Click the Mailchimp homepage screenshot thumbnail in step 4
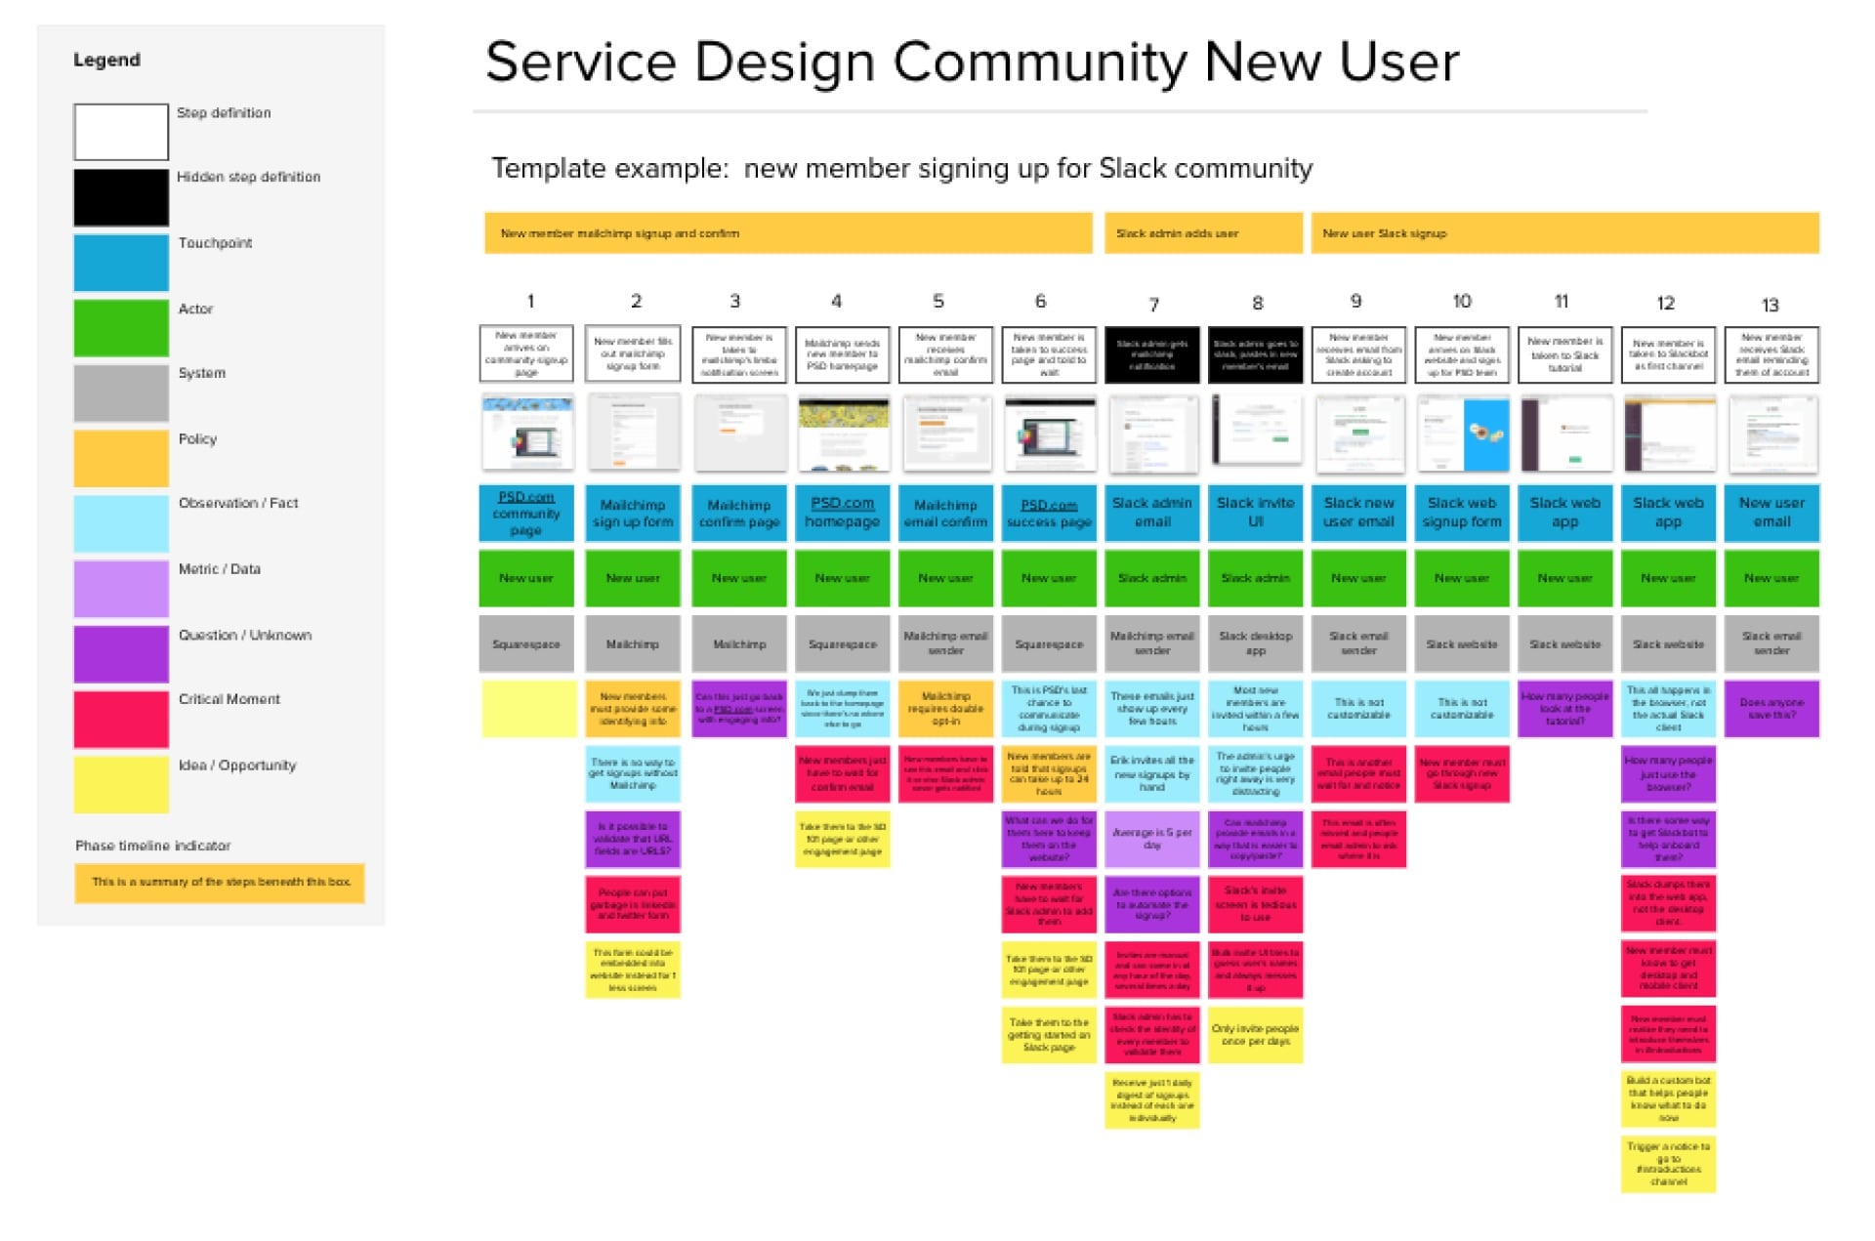Viewport: 1875px width, 1241px height. (842, 433)
